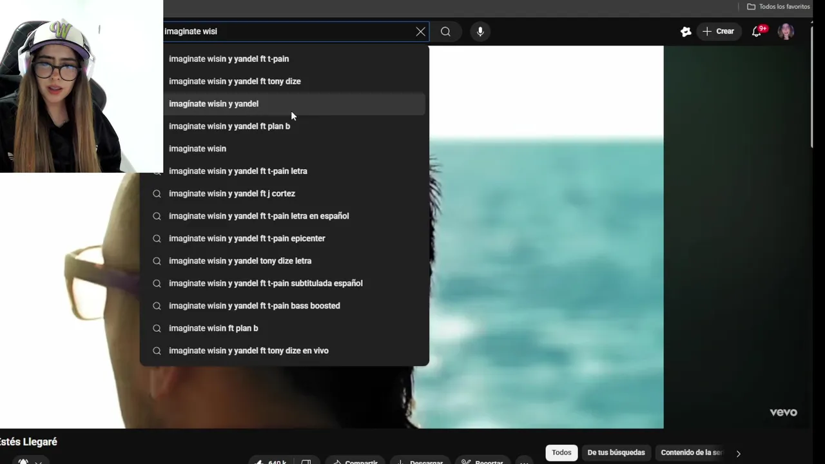
Task: Click search icon beside 'tony dize en vivo' suggestion
Action: [157, 351]
